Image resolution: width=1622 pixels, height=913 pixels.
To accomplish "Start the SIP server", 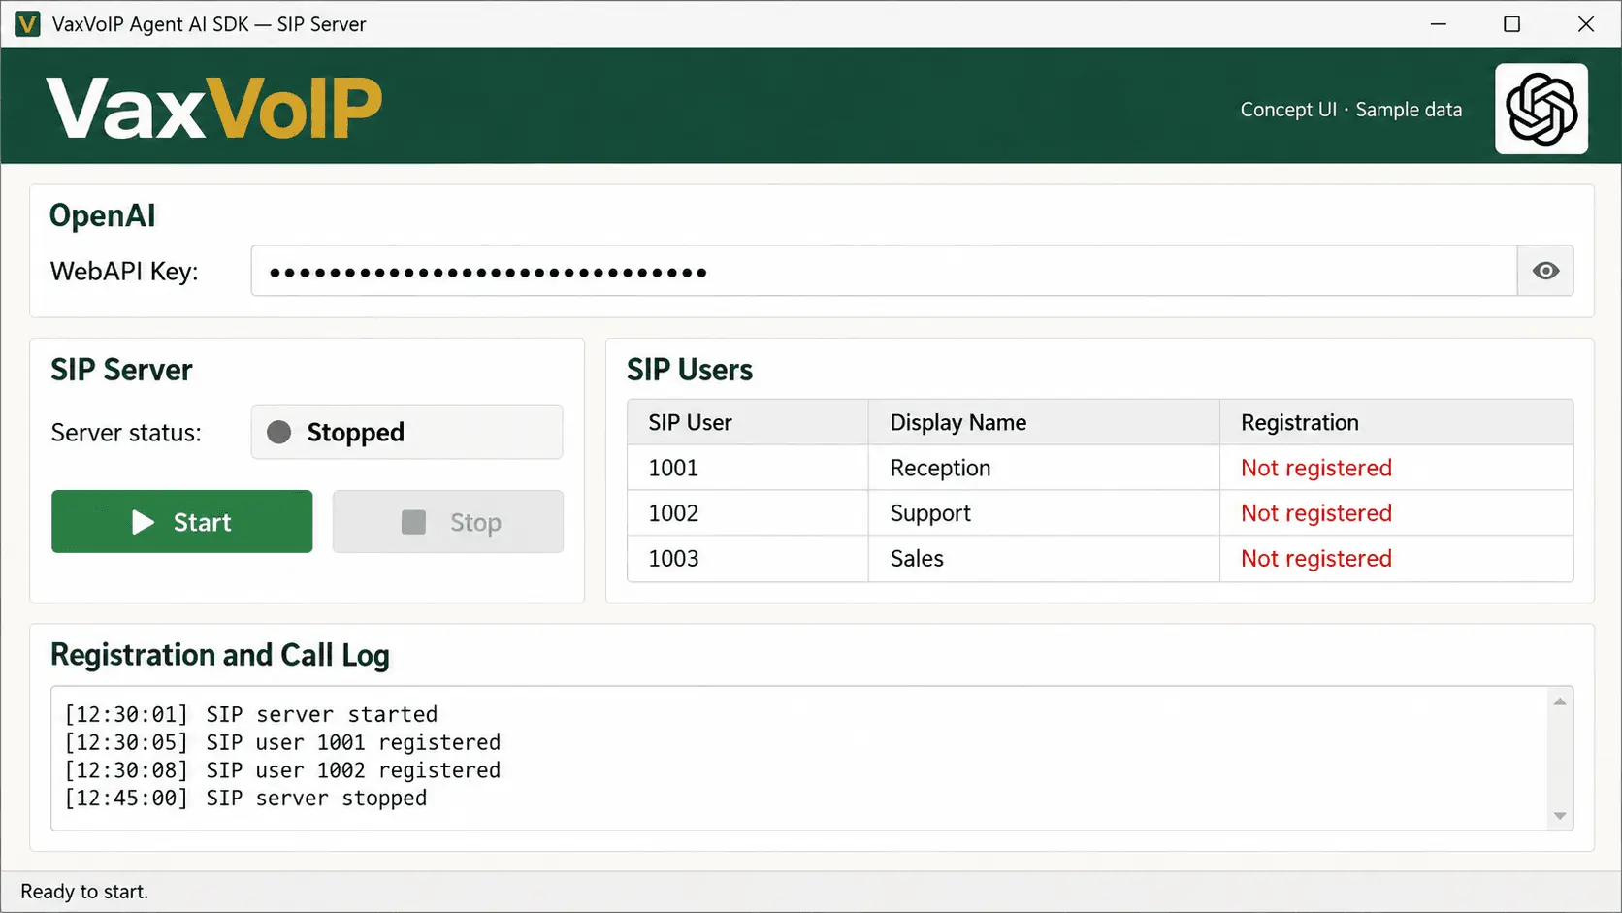I will click(x=182, y=522).
